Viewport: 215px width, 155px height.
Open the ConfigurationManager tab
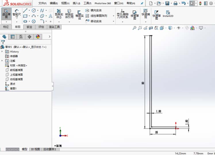click(x=21, y=37)
